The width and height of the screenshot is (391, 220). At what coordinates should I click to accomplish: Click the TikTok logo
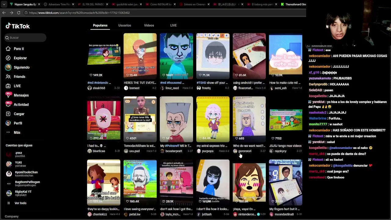point(17,26)
